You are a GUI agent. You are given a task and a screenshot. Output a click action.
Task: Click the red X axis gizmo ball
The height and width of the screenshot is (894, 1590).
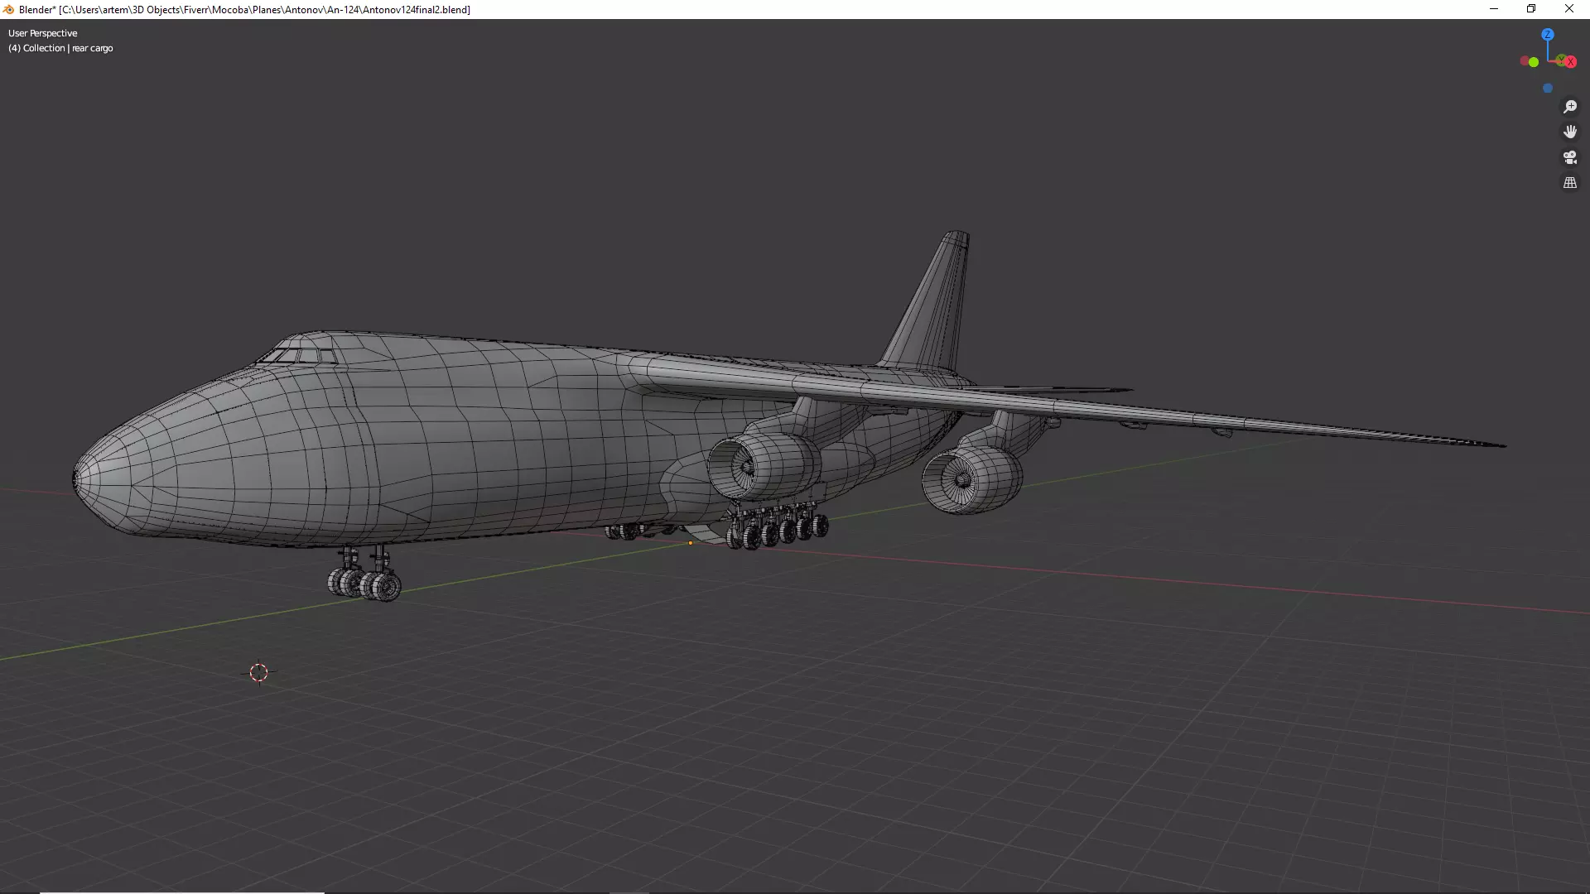click(x=1570, y=62)
